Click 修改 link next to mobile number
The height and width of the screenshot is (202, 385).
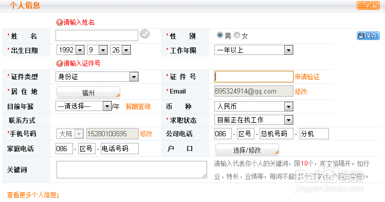coord(146,134)
